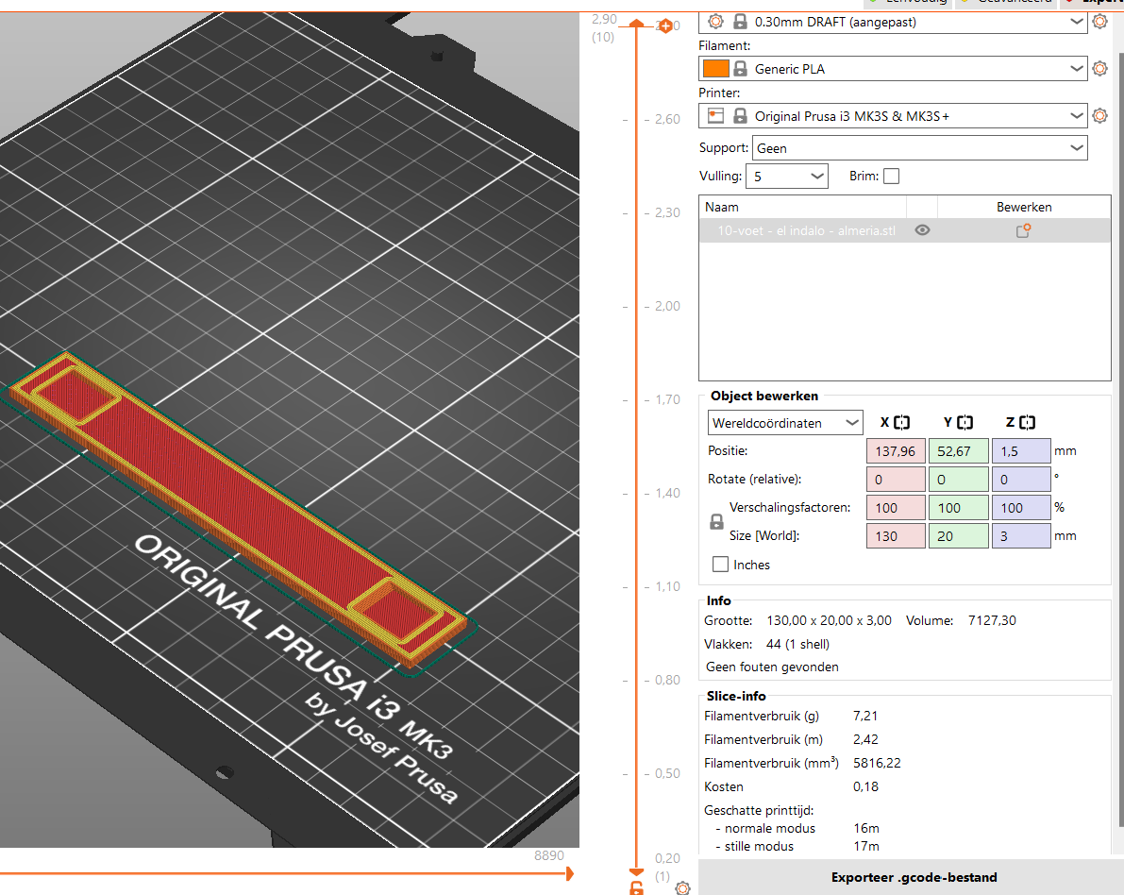1124x895 pixels.
Task: Click the add color change plus icon on the layer slider
Action: click(x=666, y=26)
